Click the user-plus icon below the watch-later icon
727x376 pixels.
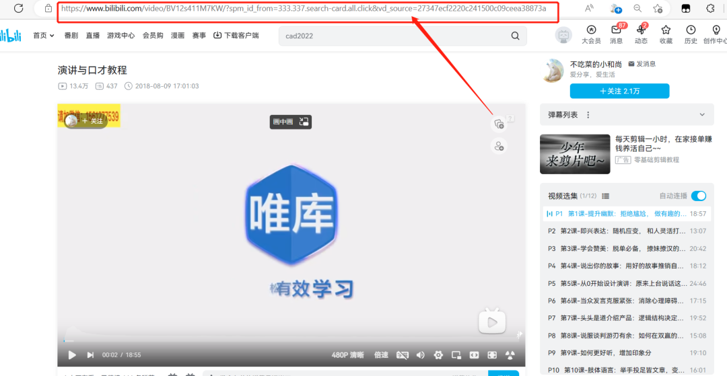pos(499,147)
